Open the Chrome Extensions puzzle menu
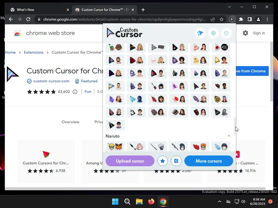The width and height of the screenshot is (278, 208). click(x=241, y=19)
